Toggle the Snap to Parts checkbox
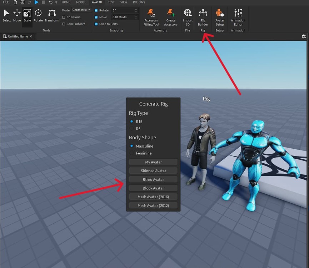Image resolution: width=309 pixels, height=268 pixels. click(x=96, y=24)
